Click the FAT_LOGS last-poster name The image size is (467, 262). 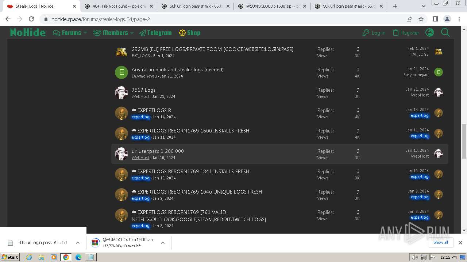tap(420, 54)
